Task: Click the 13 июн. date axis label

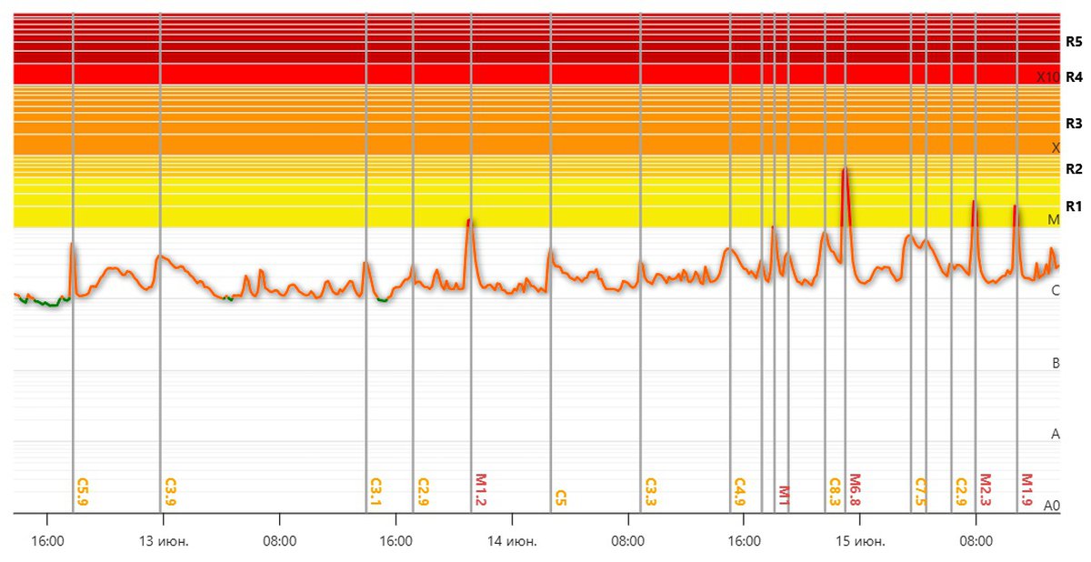Action: pyautogui.click(x=164, y=542)
